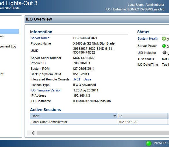The height and width of the screenshot is (147, 169).
Task: Click the UID Indicator gray light
Action: coord(164,53)
